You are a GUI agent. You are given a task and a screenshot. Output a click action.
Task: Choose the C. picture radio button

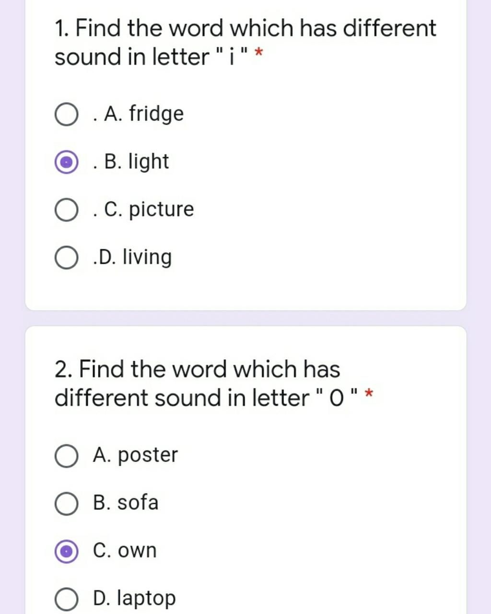66,210
